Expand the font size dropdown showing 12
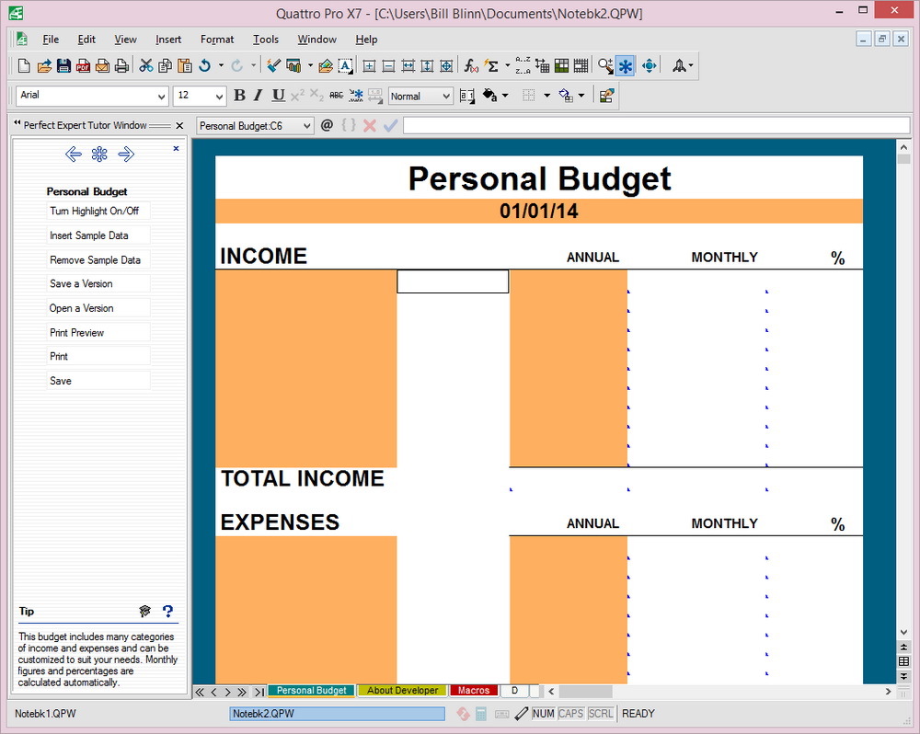Image resolution: width=920 pixels, height=734 pixels. (219, 96)
